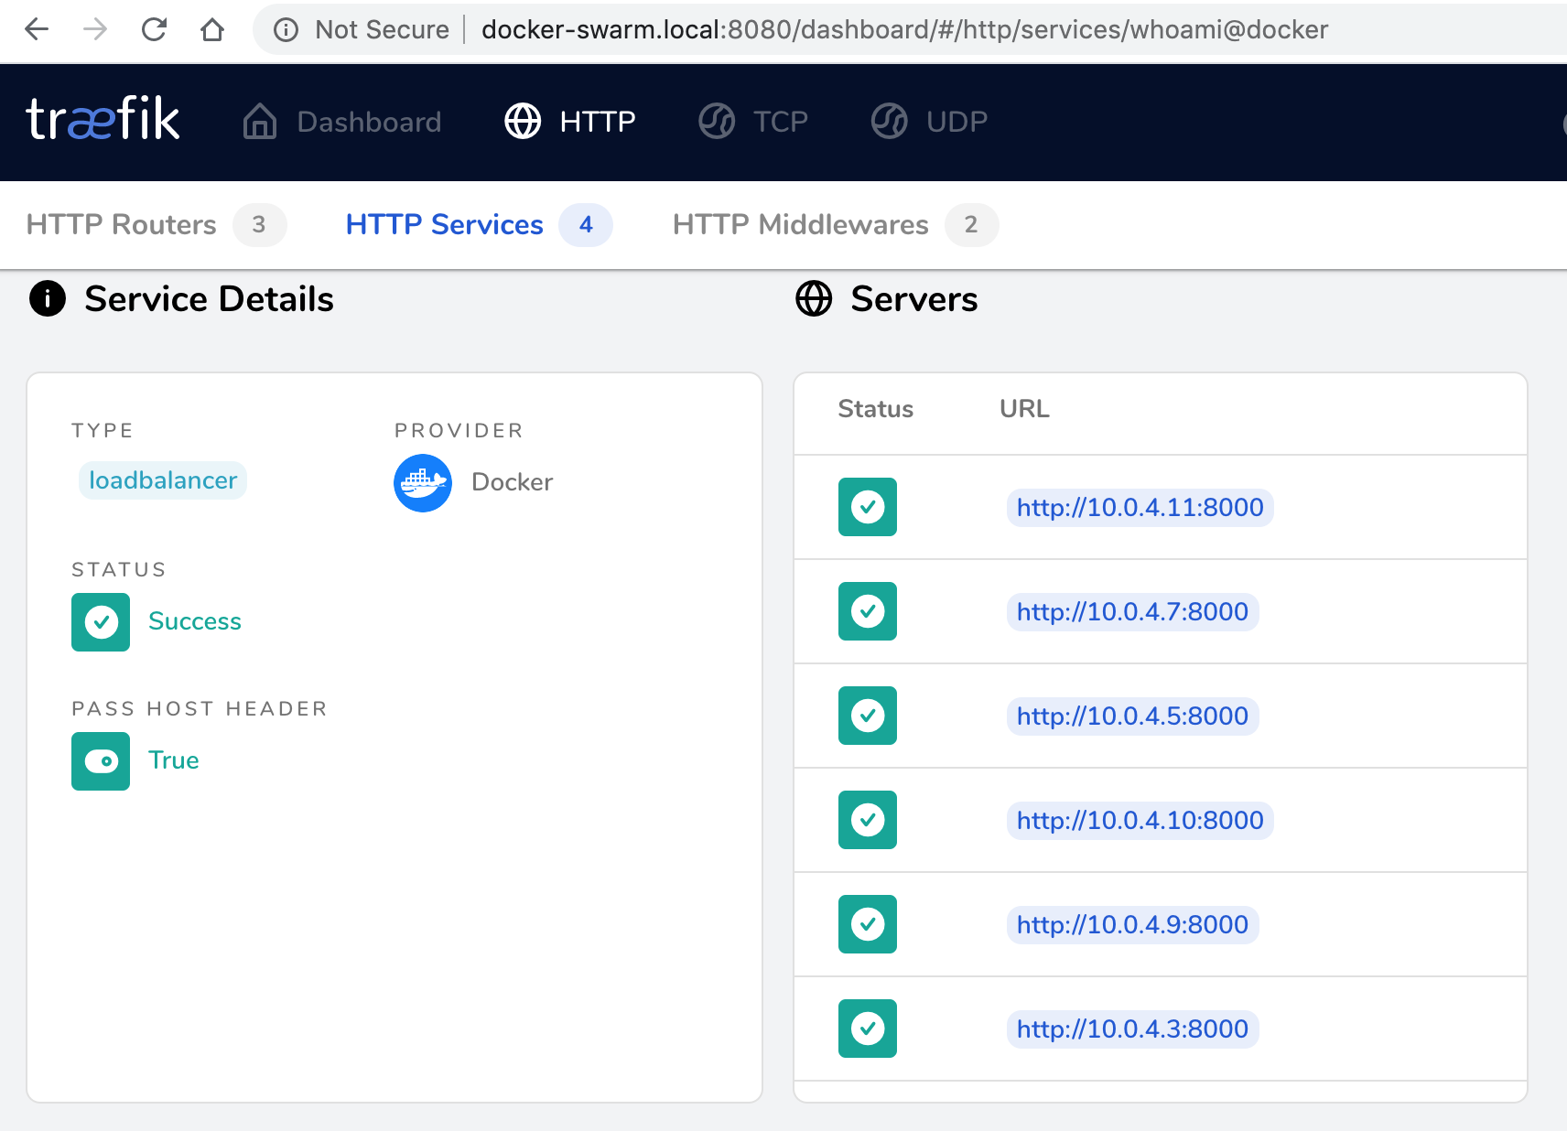Image resolution: width=1567 pixels, height=1131 pixels.
Task: Click the Traefik logo
Action: pos(103,119)
